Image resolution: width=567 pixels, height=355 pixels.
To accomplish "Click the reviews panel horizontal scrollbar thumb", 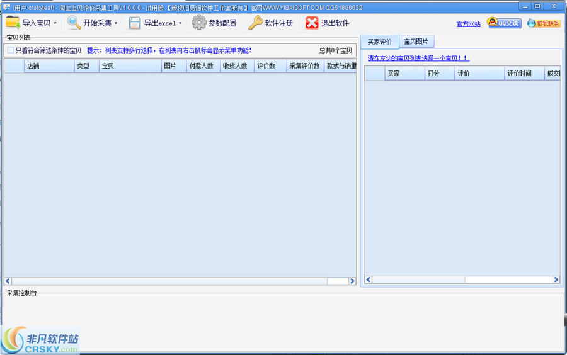I will coord(419,279).
